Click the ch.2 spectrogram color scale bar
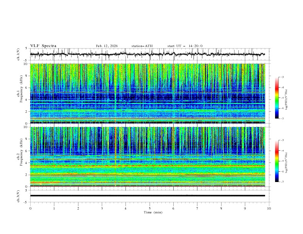The image size is (303, 234). click(277, 161)
